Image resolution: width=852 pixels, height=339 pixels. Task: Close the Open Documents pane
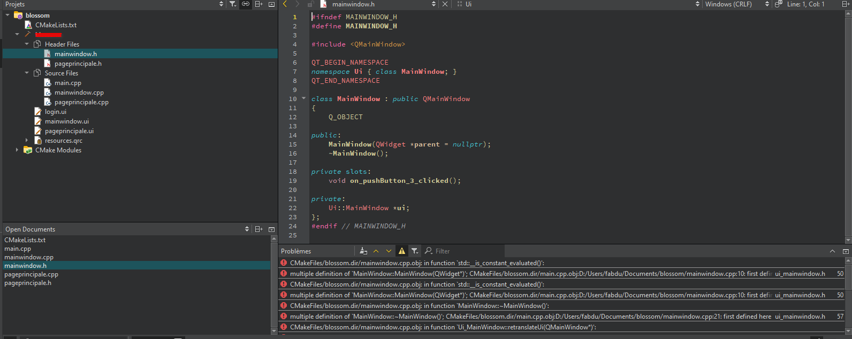click(271, 229)
